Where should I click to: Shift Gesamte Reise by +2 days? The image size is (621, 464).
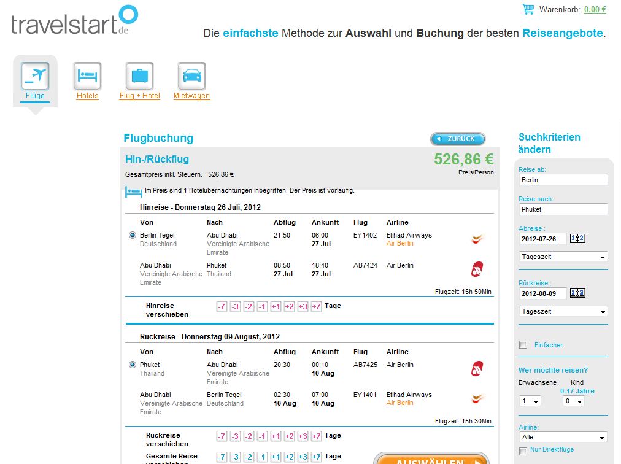coord(289,457)
